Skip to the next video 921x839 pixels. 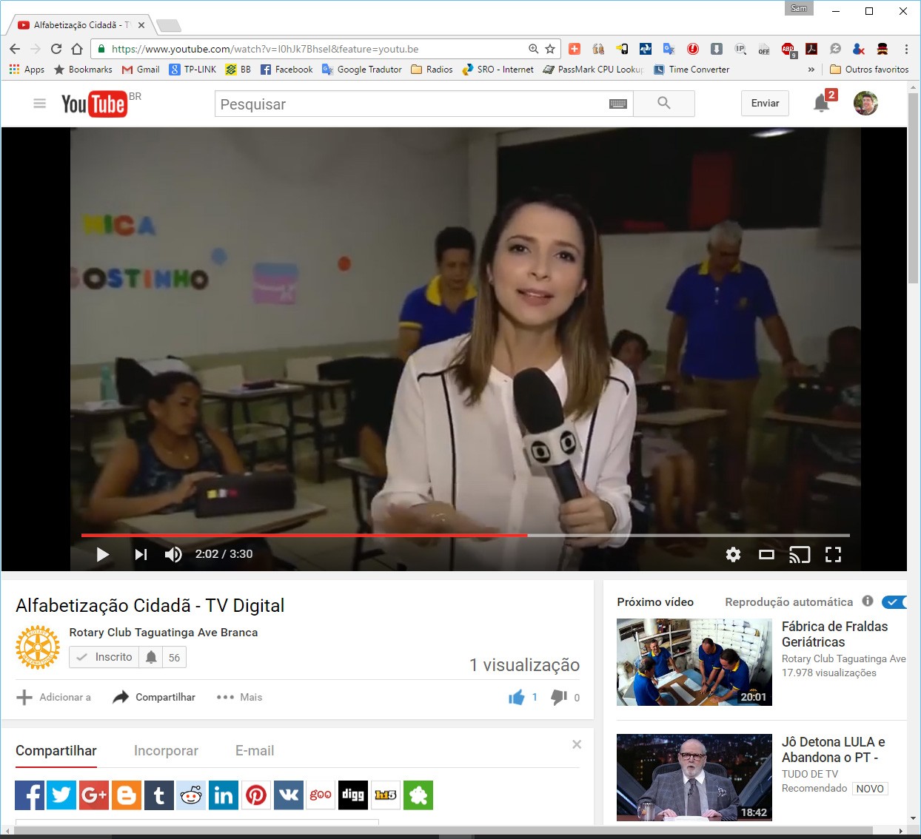coord(141,554)
